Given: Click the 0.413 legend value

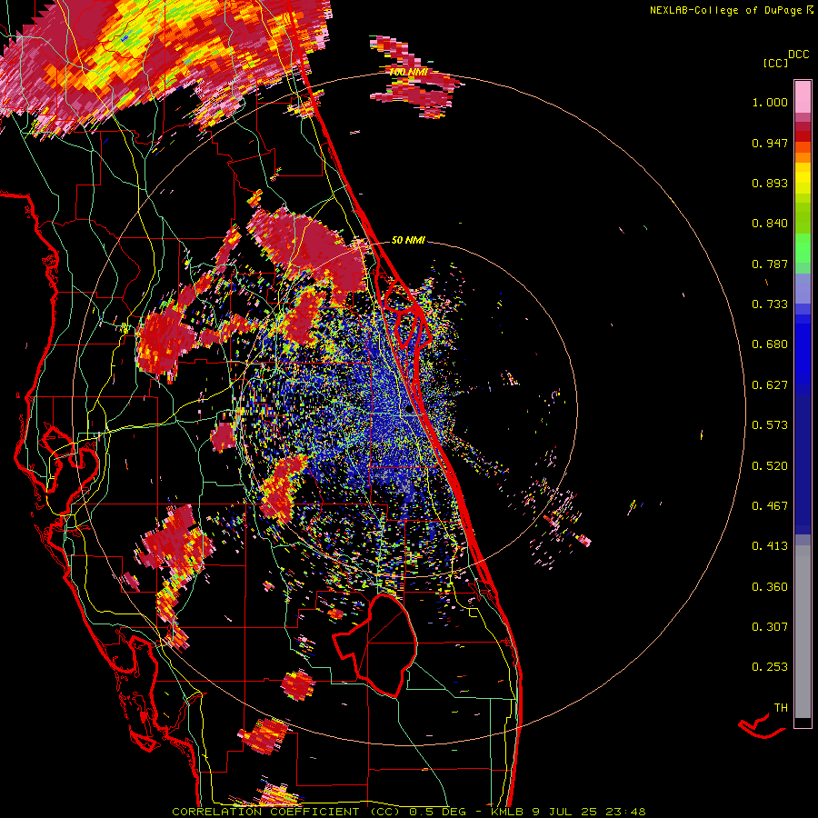Looking at the screenshot, I should pyautogui.click(x=770, y=546).
